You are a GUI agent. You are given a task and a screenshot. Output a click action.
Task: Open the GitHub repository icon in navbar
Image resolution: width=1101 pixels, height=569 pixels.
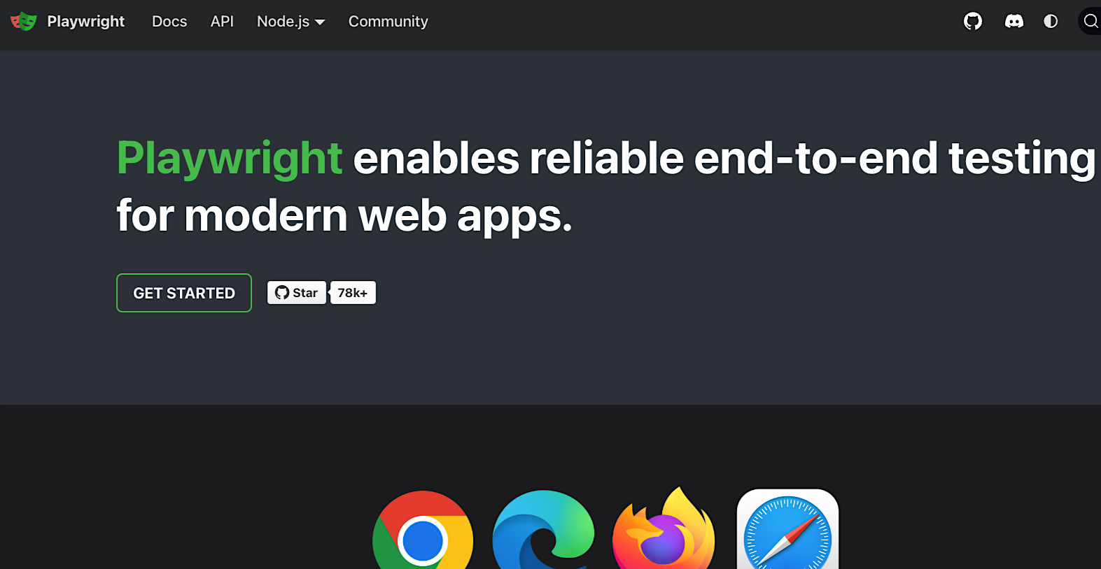[973, 22]
